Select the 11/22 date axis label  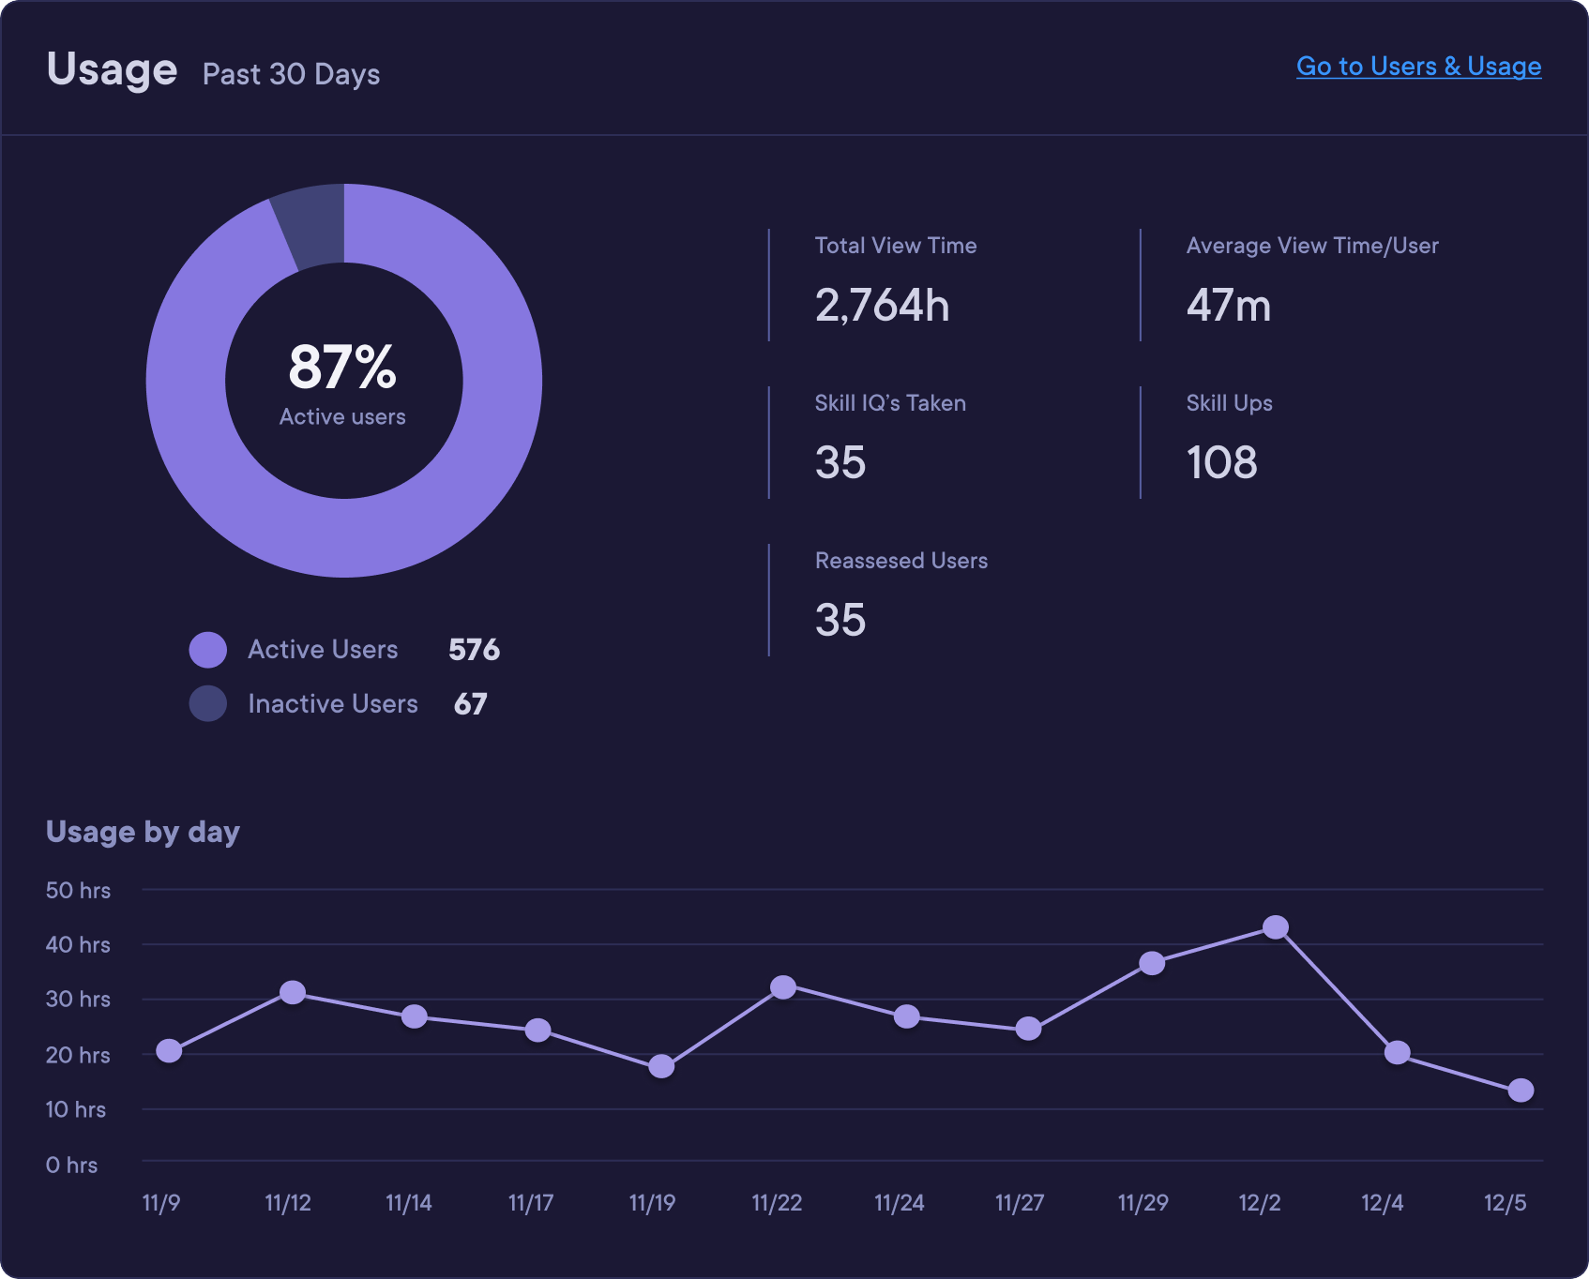[776, 1202]
